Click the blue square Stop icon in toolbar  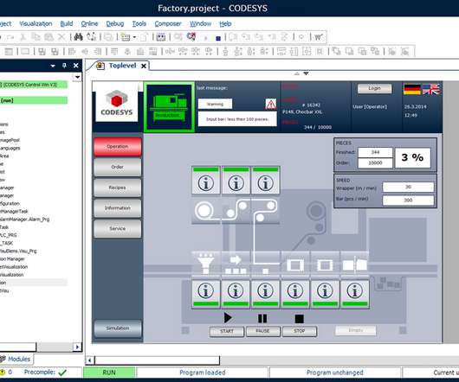click(218, 38)
